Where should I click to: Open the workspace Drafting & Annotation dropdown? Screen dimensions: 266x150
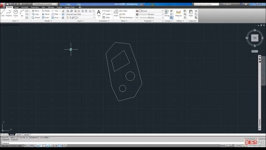45,4
